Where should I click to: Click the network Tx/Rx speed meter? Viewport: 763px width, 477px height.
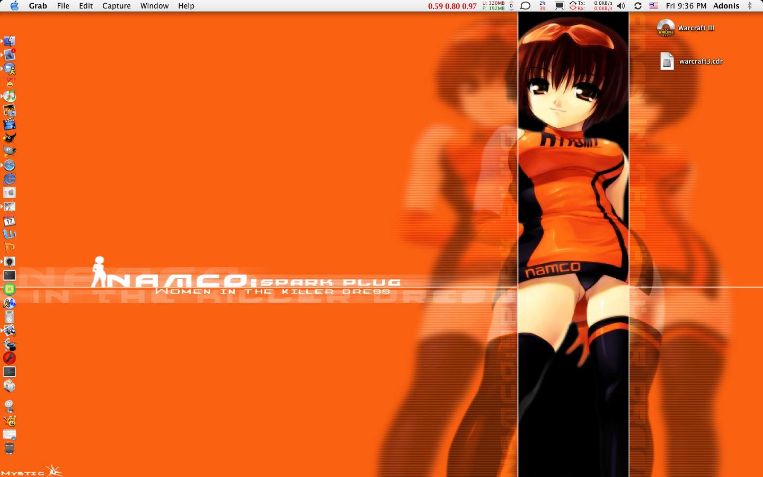[591, 6]
